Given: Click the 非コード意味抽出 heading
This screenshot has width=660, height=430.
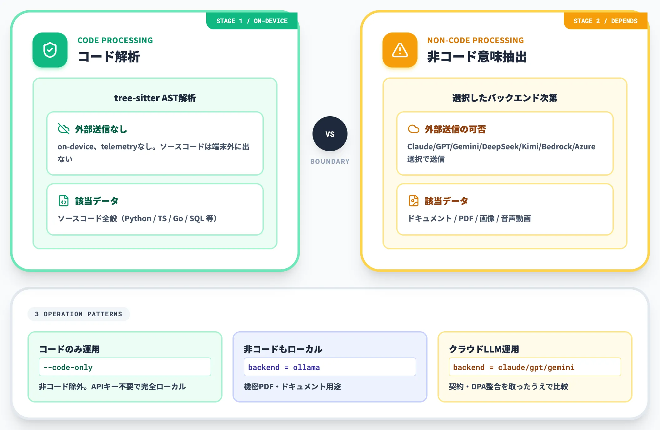Looking at the screenshot, I should pyautogui.click(x=477, y=57).
